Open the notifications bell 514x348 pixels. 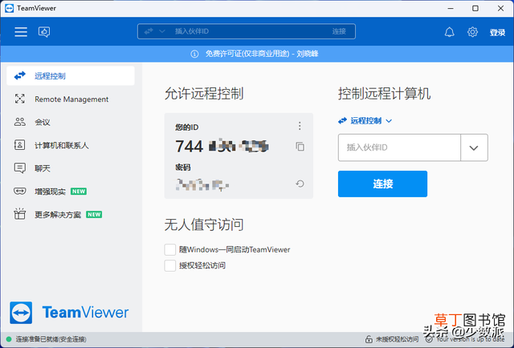(449, 32)
